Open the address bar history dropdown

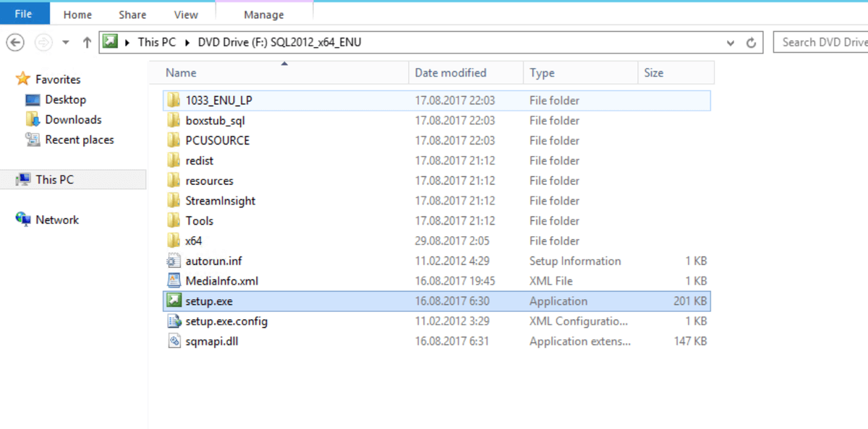pyautogui.click(x=731, y=43)
